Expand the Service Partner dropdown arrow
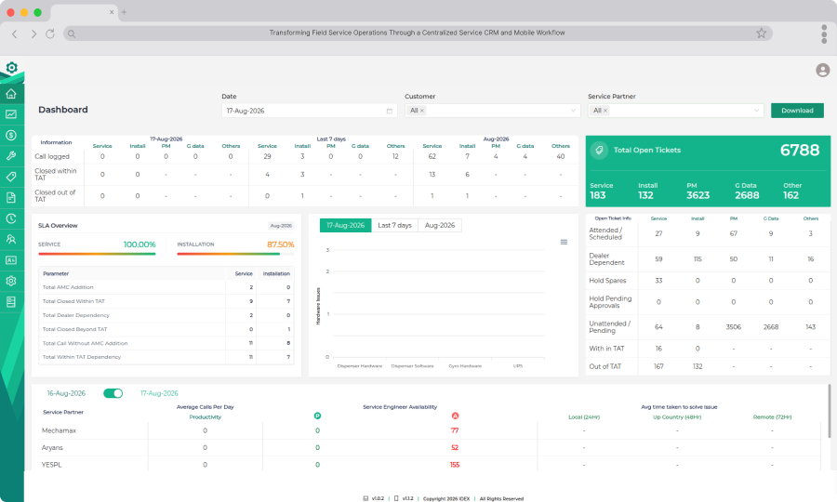Image resolution: width=837 pixels, height=502 pixels. point(756,111)
